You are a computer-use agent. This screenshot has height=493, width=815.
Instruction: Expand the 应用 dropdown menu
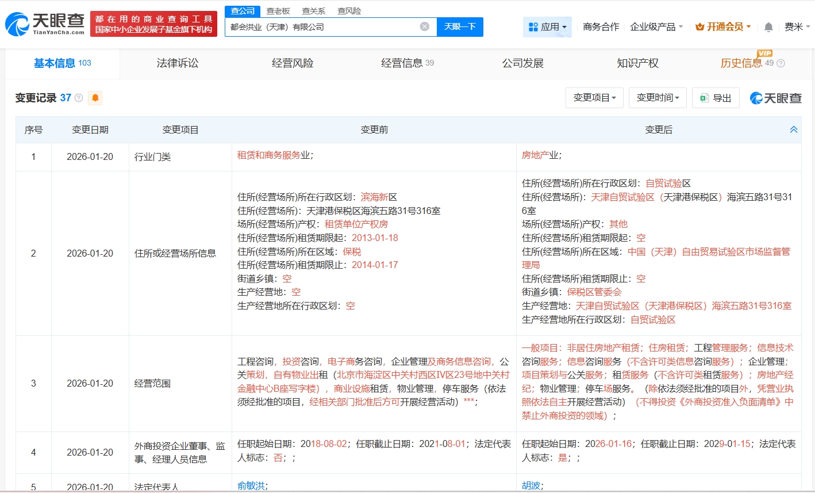[x=547, y=27]
